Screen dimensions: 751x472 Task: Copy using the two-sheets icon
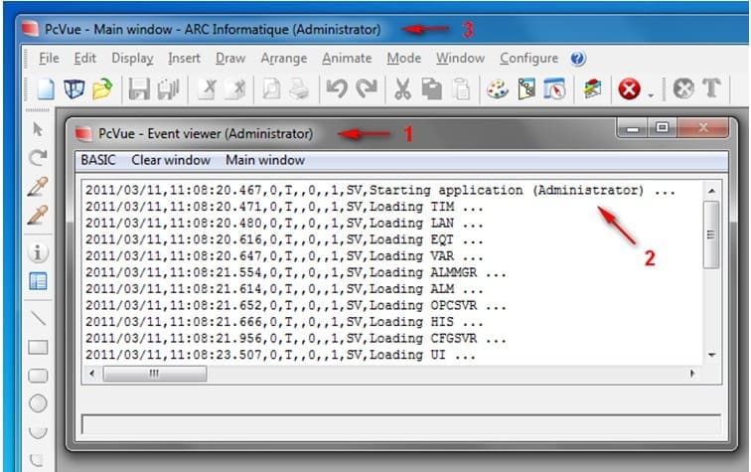(431, 89)
